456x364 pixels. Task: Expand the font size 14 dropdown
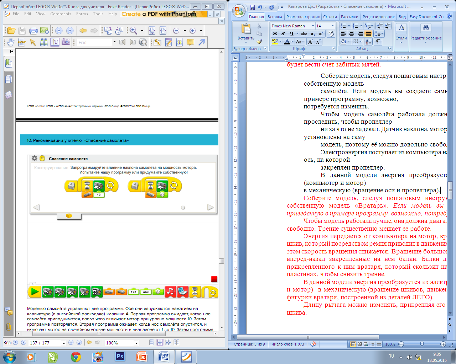click(x=332, y=26)
